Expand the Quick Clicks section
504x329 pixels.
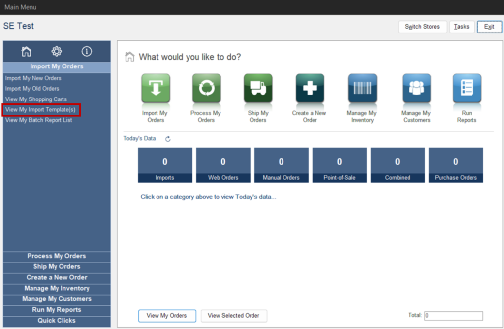click(56, 321)
